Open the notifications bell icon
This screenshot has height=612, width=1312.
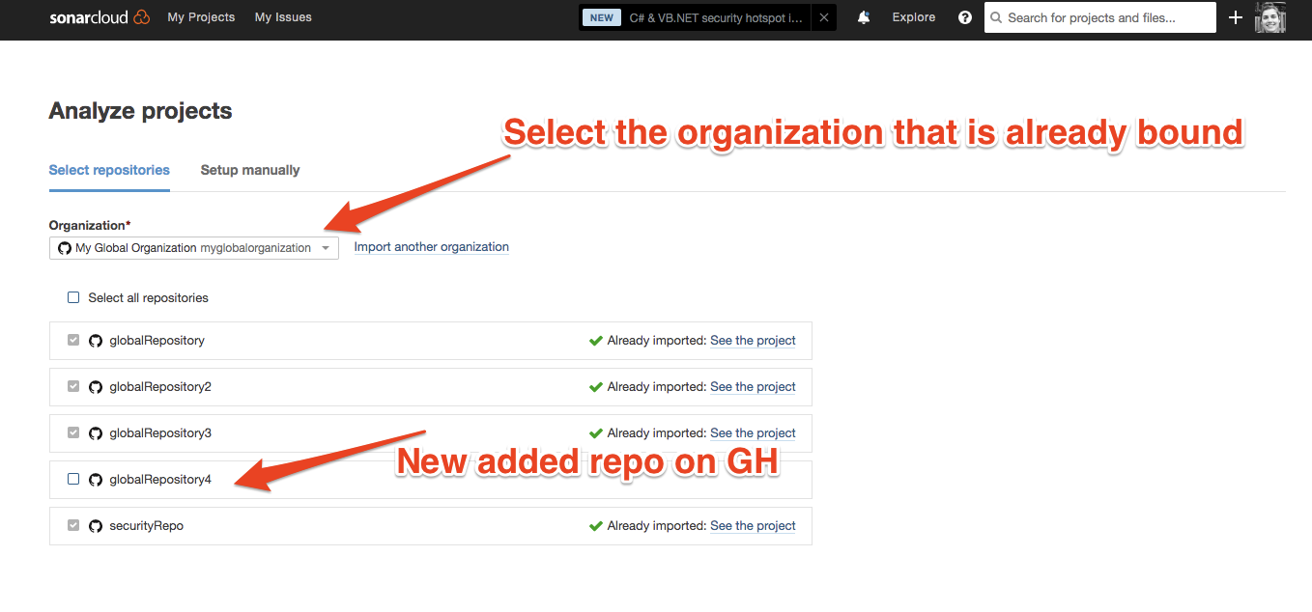tap(864, 17)
